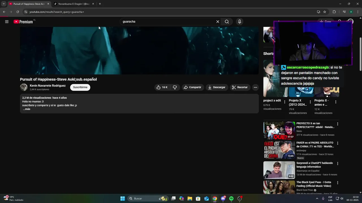Open Xiaomanyc en Español channel link
Screen dimensions: 362x203
308,171
